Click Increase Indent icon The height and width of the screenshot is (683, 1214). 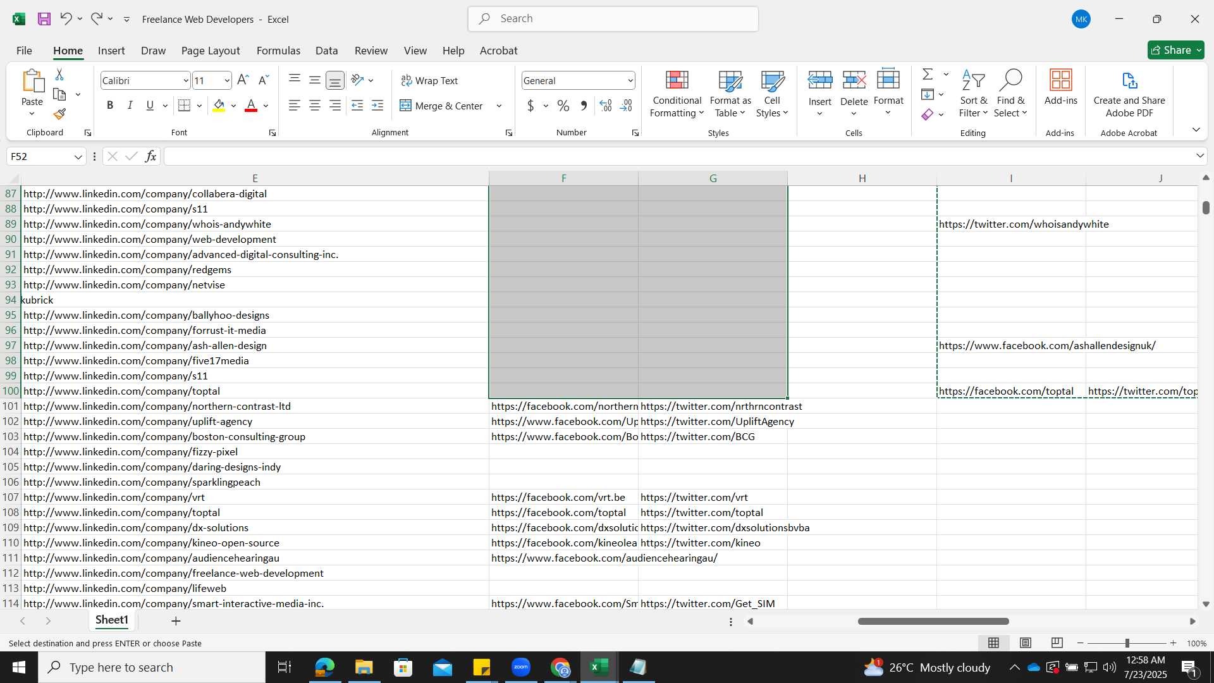pos(377,106)
